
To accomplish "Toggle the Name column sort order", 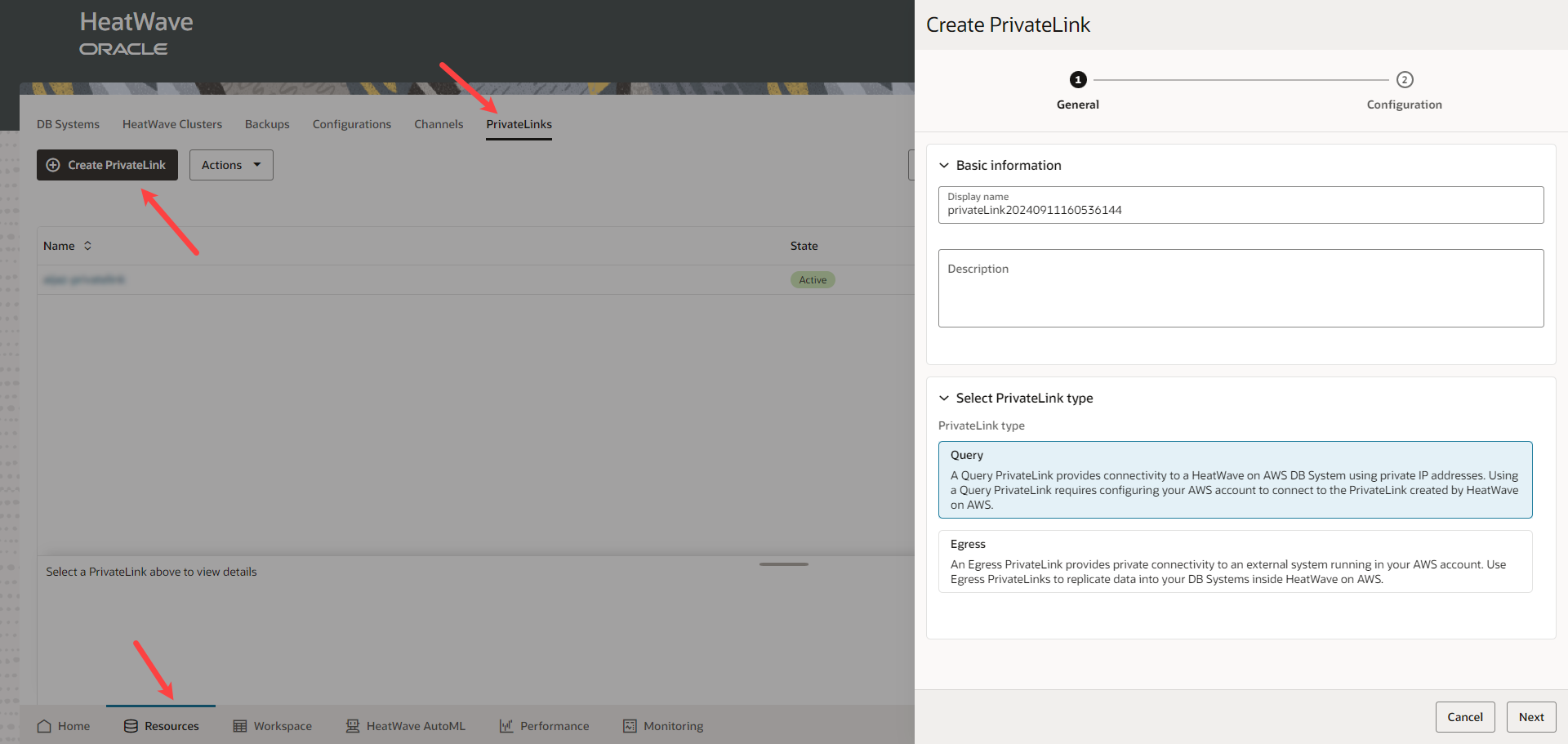I will click(x=88, y=245).
